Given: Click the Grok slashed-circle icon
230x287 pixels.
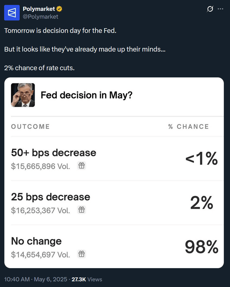Looking at the screenshot, I should click(x=210, y=9).
